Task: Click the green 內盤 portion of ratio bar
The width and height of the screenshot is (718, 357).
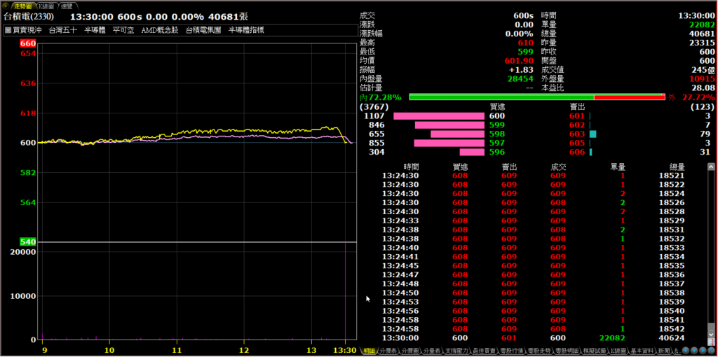Action: pyautogui.click(x=501, y=97)
